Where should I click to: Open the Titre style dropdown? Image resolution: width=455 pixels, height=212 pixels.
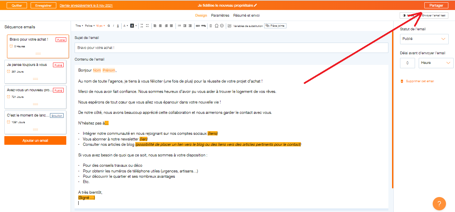pyautogui.click(x=79, y=26)
